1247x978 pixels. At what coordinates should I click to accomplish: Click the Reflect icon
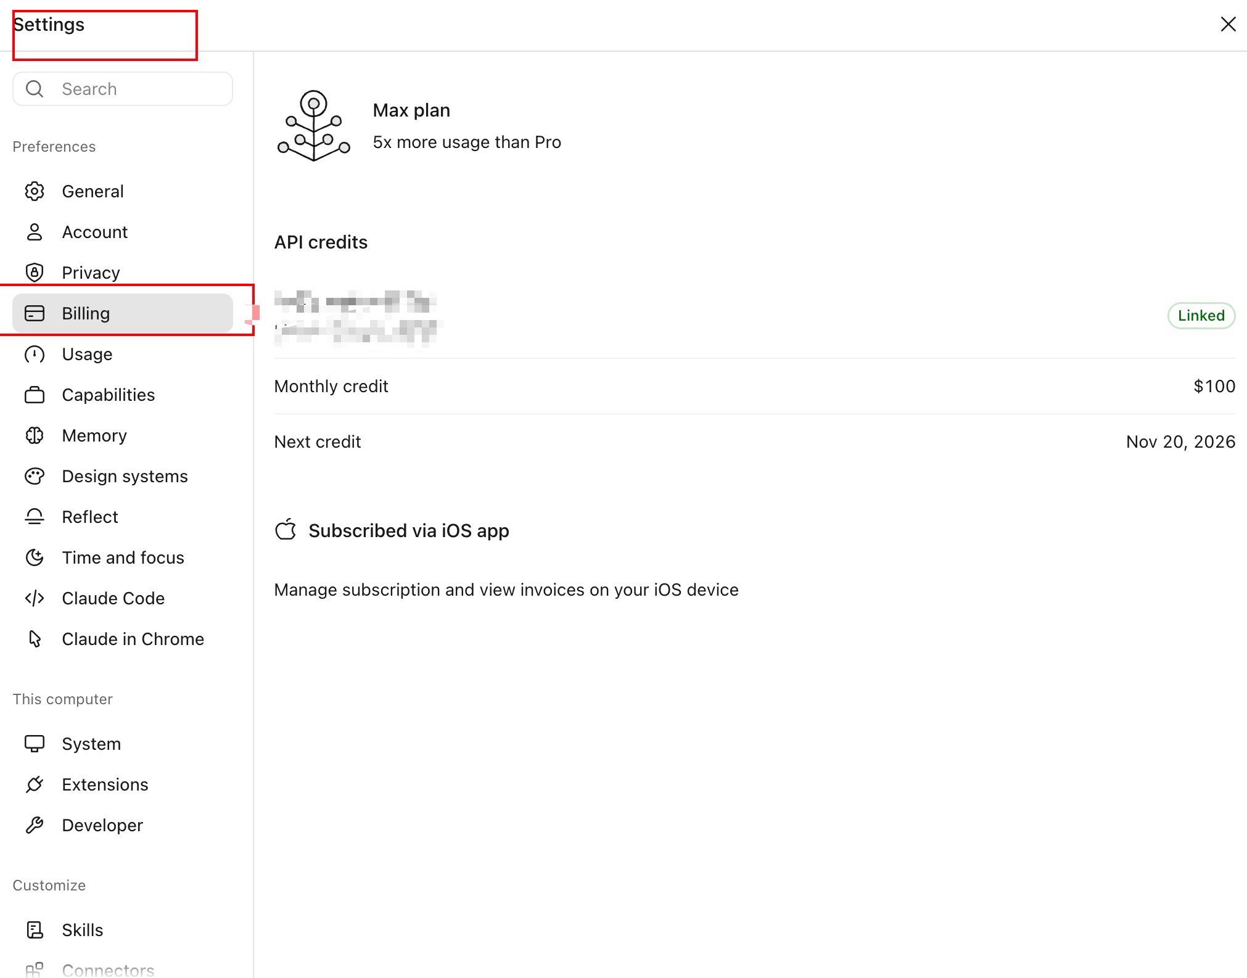click(35, 517)
